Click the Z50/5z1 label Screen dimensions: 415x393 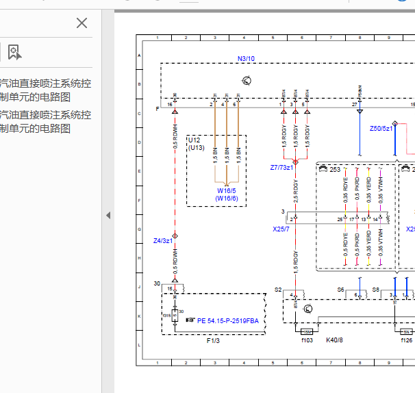point(381,129)
